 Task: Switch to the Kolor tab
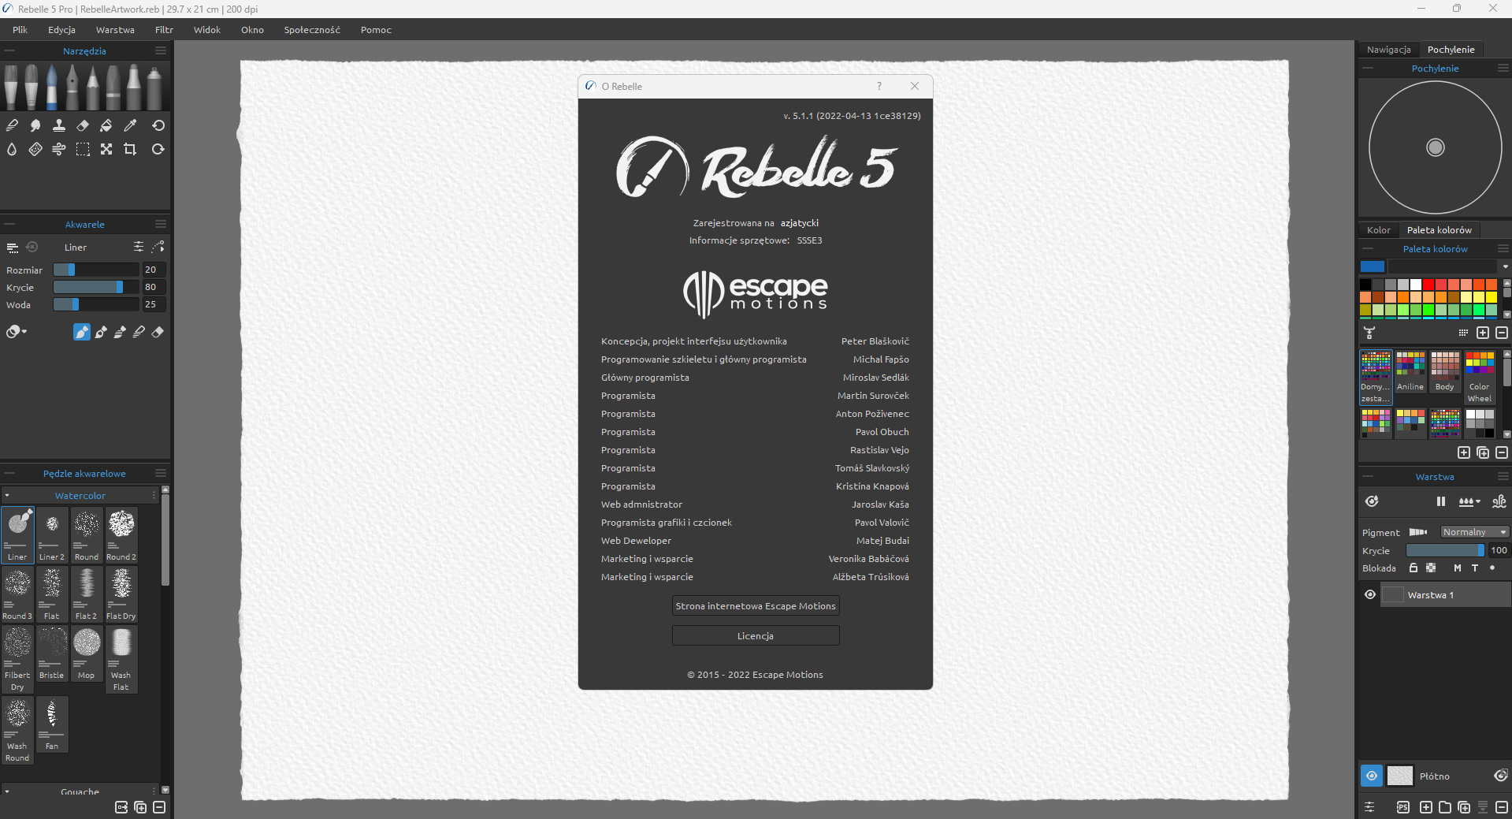point(1378,230)
